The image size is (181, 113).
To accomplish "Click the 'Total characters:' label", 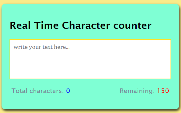I will click(38, 91).
